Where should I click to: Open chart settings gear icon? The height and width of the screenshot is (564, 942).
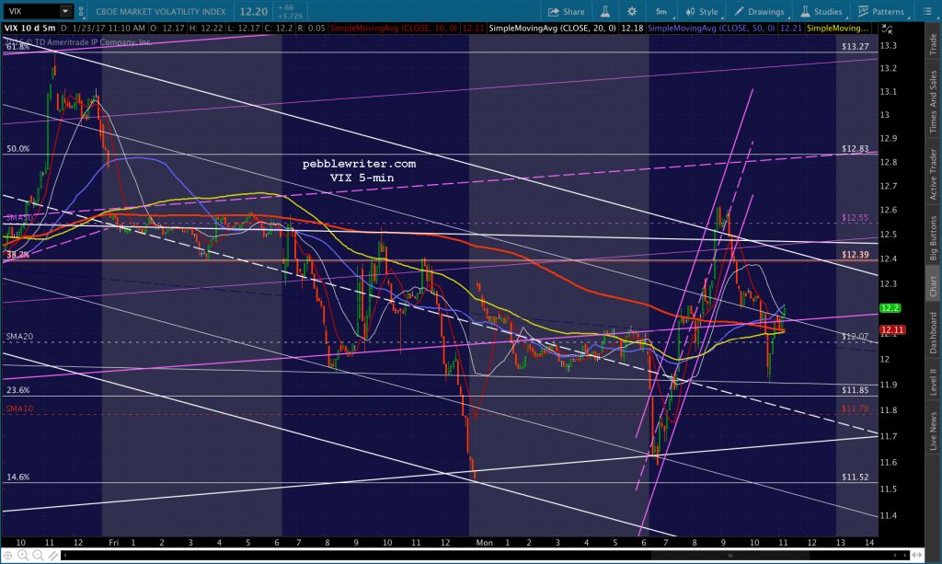click(632, 11)
